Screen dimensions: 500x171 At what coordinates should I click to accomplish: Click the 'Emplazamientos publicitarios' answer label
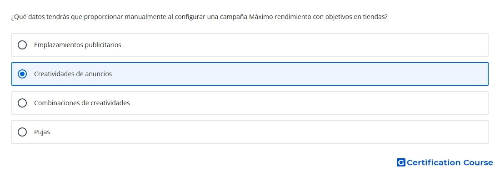pyautogui.click(x=77, y=45)
